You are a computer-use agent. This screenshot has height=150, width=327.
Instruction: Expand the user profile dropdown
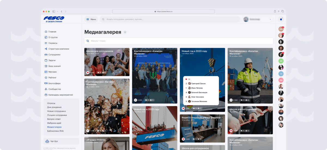tap(270, 19)
